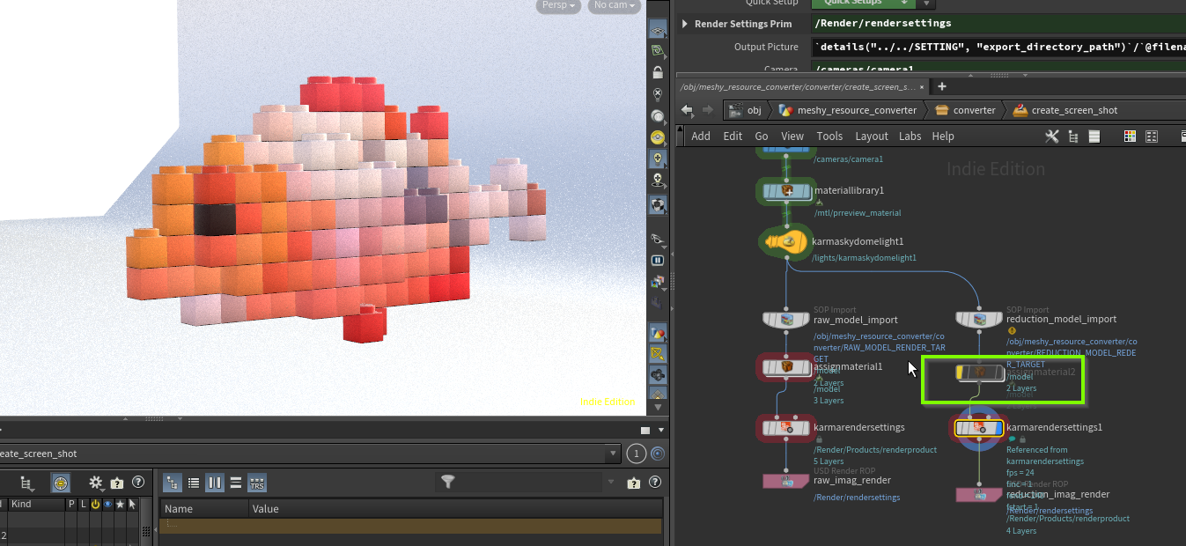Open the scene graph help question mark
1186x546 pixels.
[x=138, y=483]
